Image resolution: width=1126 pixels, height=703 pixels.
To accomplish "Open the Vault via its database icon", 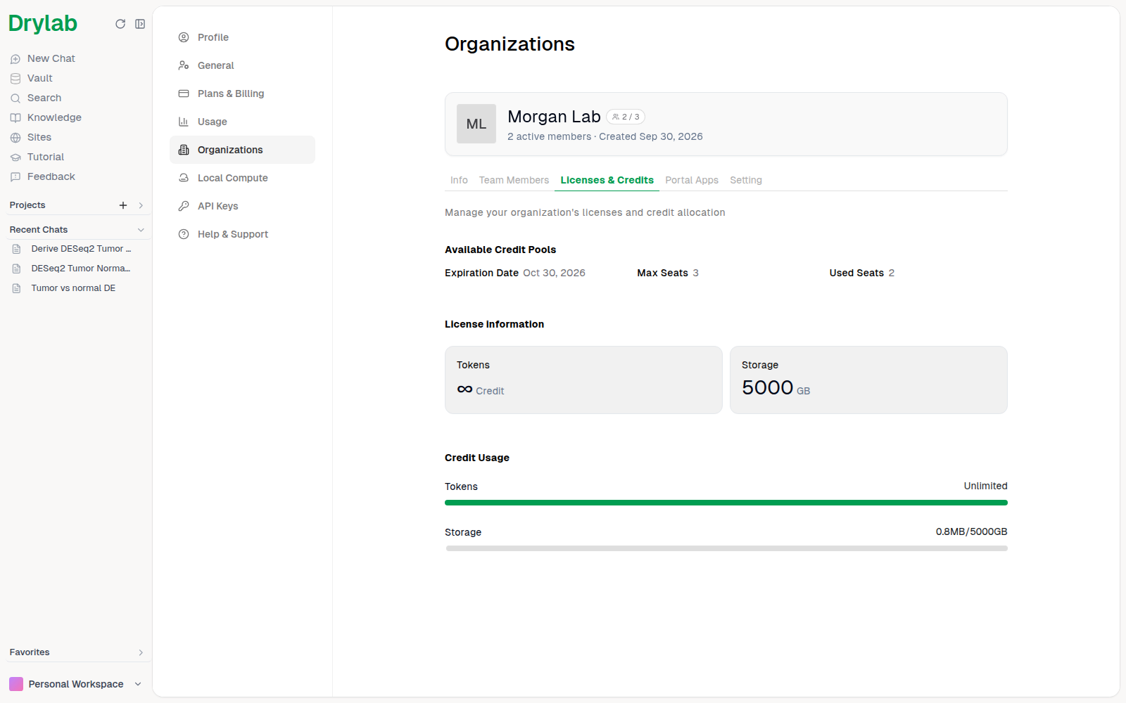I will 15,79.
